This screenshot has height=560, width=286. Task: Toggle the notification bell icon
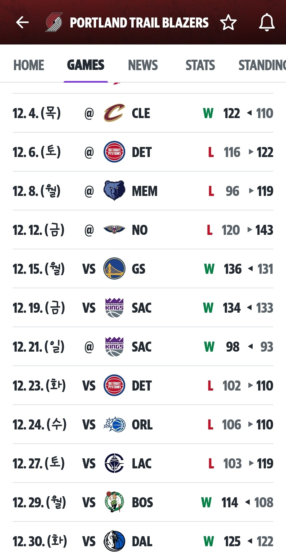pos(267,23)
